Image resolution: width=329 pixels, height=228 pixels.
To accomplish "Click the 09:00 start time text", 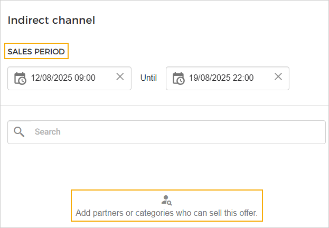I will (84, 78).
